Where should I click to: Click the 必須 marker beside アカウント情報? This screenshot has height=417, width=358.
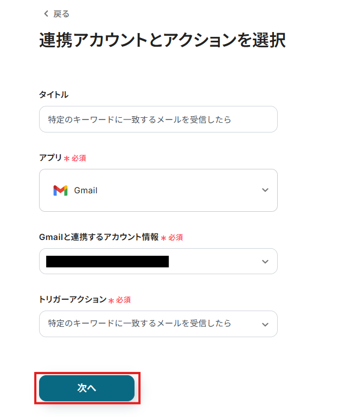[x=175, y=237]
